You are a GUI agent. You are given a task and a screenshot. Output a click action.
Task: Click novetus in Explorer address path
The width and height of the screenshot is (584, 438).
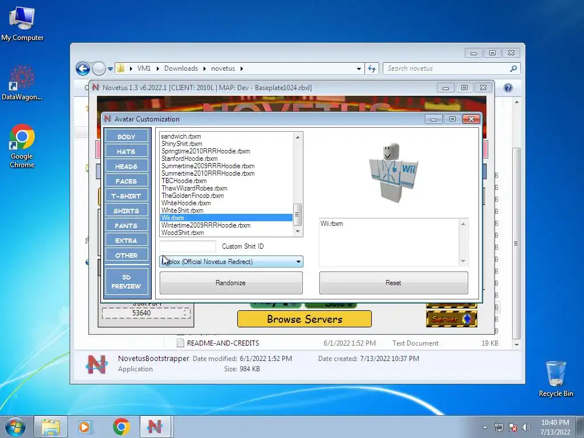(x=223, y=68)
